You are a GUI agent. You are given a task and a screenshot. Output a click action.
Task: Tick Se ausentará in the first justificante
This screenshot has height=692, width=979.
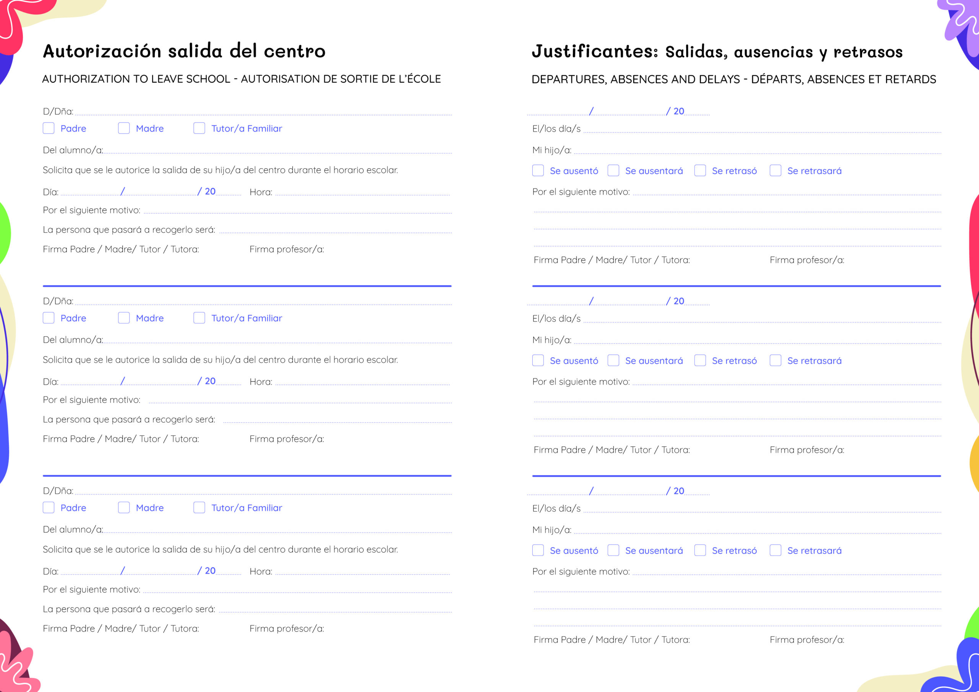point(613,171)
